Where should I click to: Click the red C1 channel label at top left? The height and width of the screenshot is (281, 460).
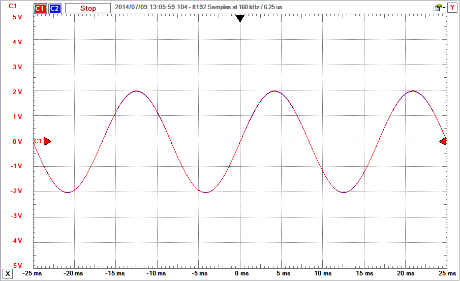[x=12, y=6]
